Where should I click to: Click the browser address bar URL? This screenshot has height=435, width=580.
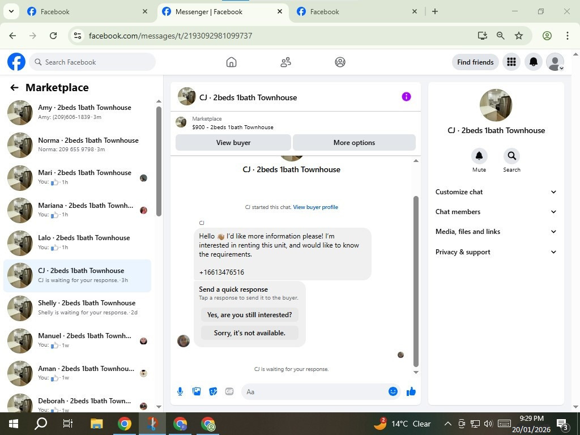coord(170,36)
